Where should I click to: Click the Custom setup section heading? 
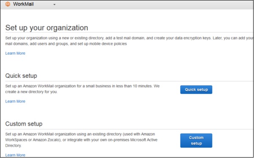(x=24, y=124)
